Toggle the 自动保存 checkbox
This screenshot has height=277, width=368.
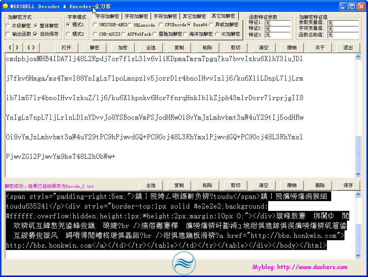point(46,34)
